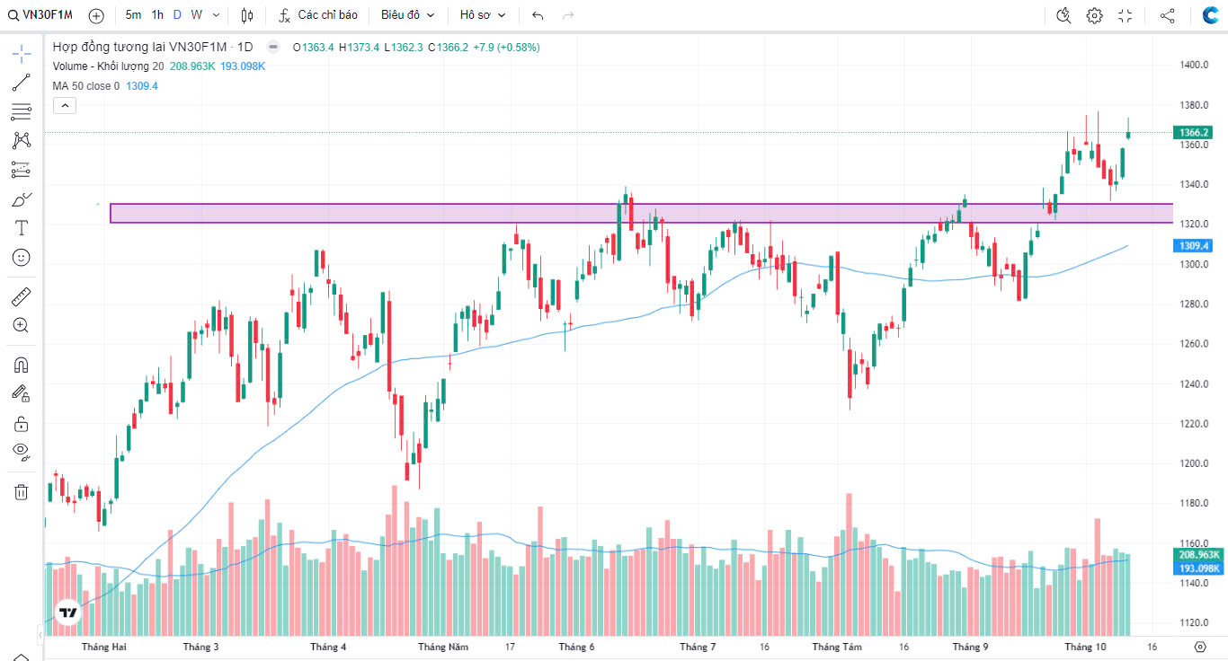Expand the time interval dropdown chevron

pyautogui.click(x=216, y=15)
